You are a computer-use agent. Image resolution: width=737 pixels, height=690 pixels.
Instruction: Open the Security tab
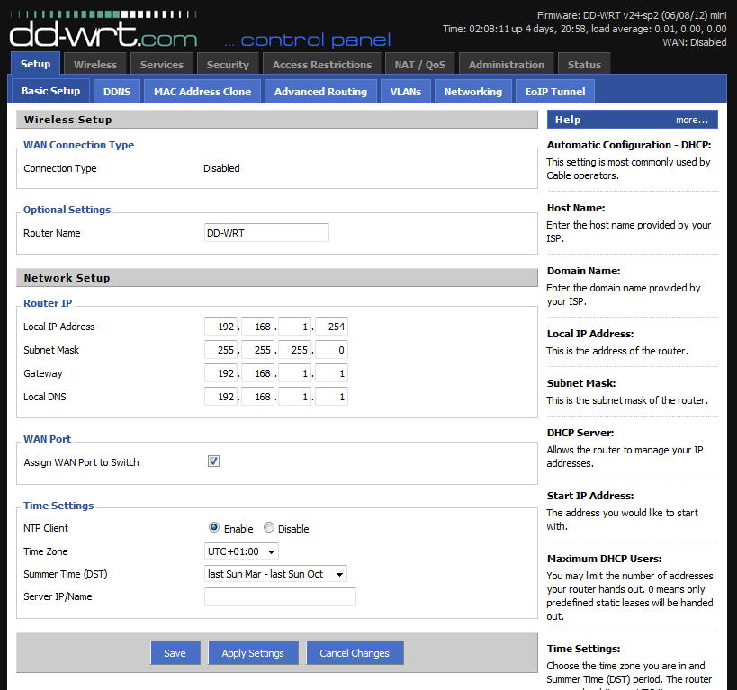point(228,65)
